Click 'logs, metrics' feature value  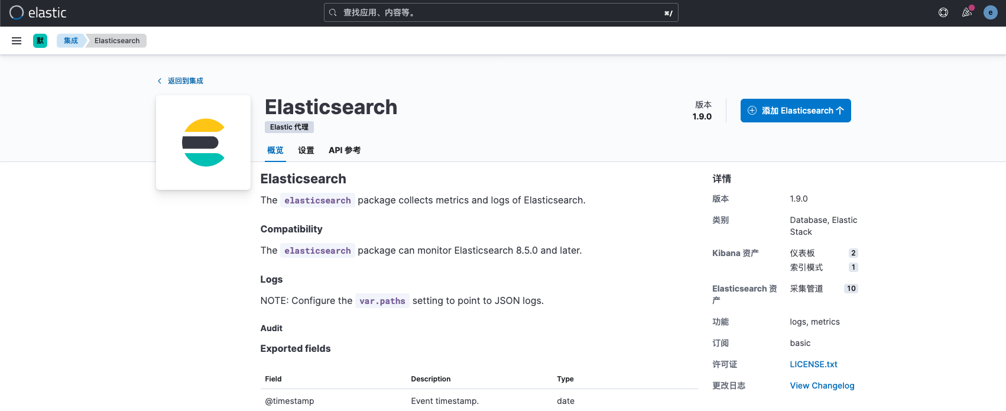pos(814,322)
